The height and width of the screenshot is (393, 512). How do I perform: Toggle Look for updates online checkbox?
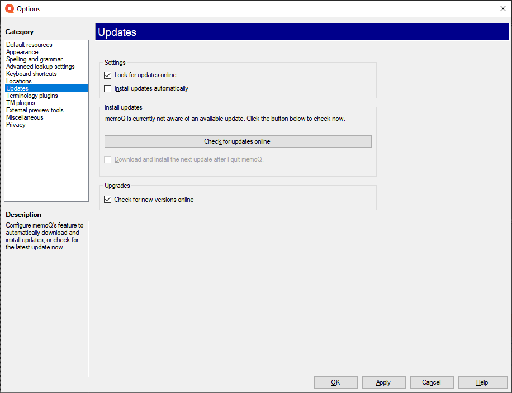(108, 75)
